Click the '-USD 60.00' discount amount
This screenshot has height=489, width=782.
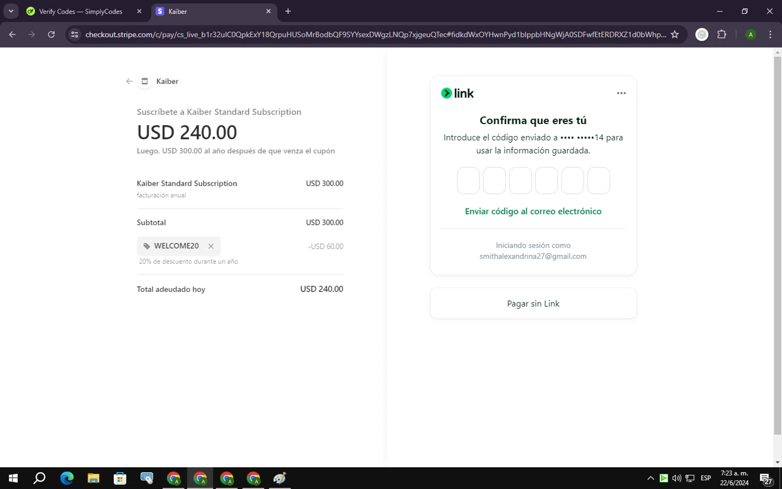coord(326,247)
